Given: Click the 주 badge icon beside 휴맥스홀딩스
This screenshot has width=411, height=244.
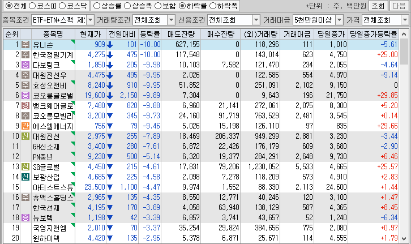Looking at the screenshot, I should pos(25,197).
